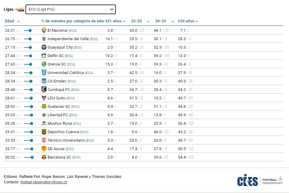Click the Ecuador flag icon

point(21,9)
